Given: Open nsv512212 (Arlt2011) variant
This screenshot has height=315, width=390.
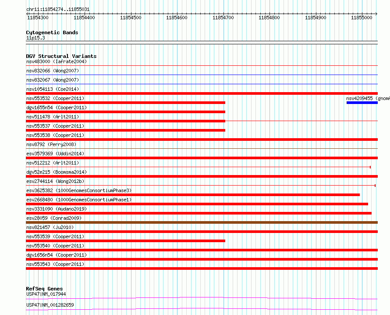Looking at the screenshot, I should [53, 163].
